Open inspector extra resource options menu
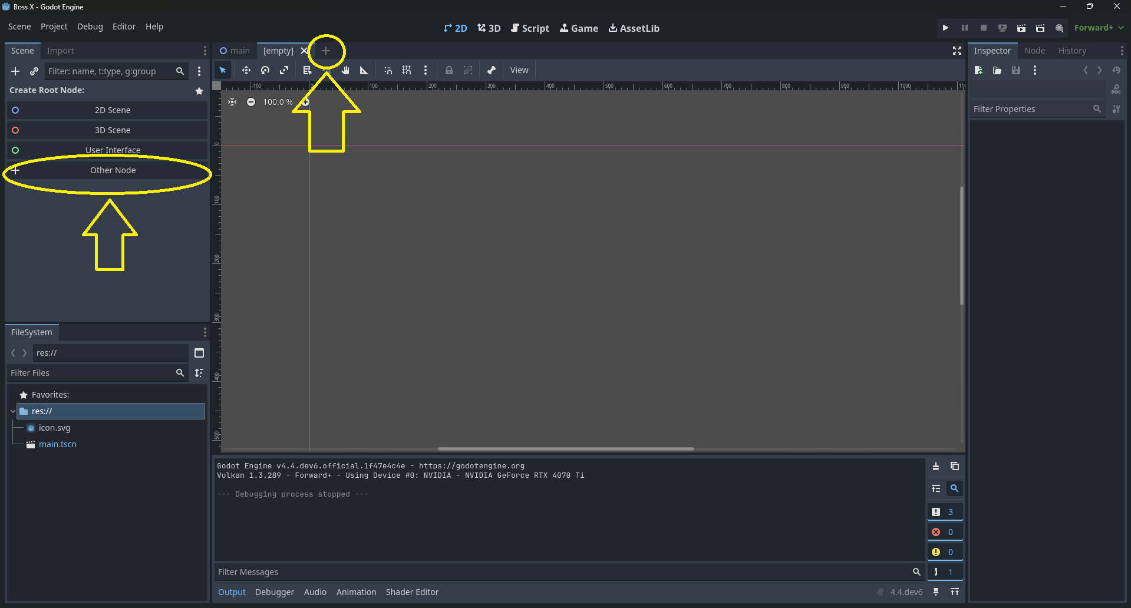Screen dimensions: 1131x608 tap(1035, 70)
